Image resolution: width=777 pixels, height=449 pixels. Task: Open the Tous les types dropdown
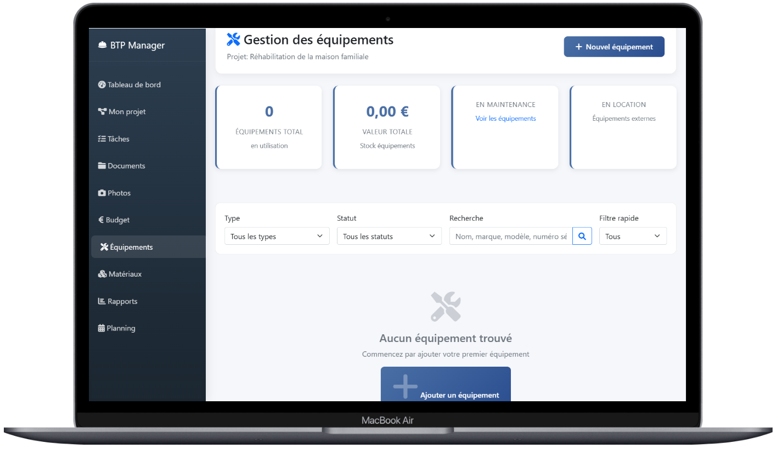pos(277,237)
